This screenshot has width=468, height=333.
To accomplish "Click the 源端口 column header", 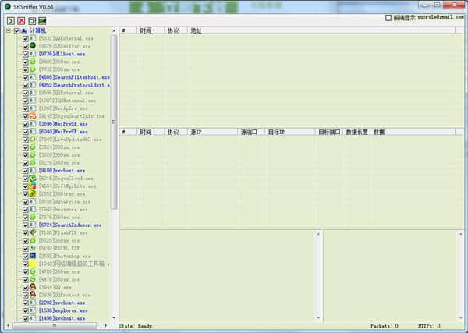I will pyautogui.click(x=251, y=133).
